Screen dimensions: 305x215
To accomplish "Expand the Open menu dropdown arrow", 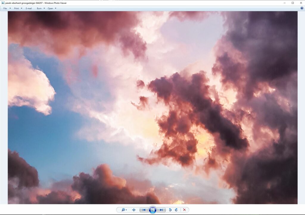I will 55,8.
